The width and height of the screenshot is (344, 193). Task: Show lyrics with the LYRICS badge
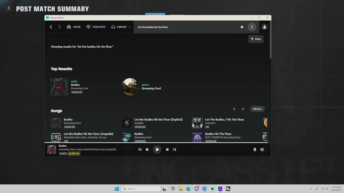[63, 154]
